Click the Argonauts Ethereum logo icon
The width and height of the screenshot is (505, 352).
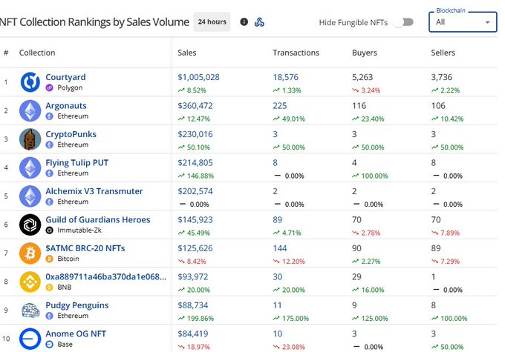30,110
